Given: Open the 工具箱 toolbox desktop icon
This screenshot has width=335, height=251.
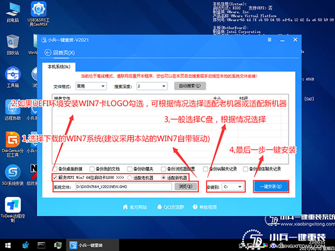Looking at the screenshot, I should (x=13, y=77).
